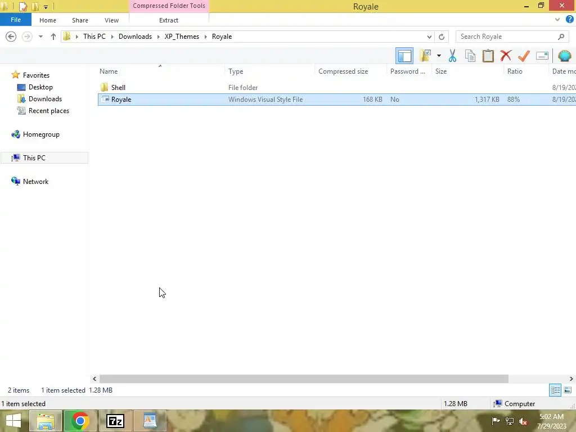Click This PC in the address path
The height and width of the screenshot is (432, 576).
click(x=94, y=37)
